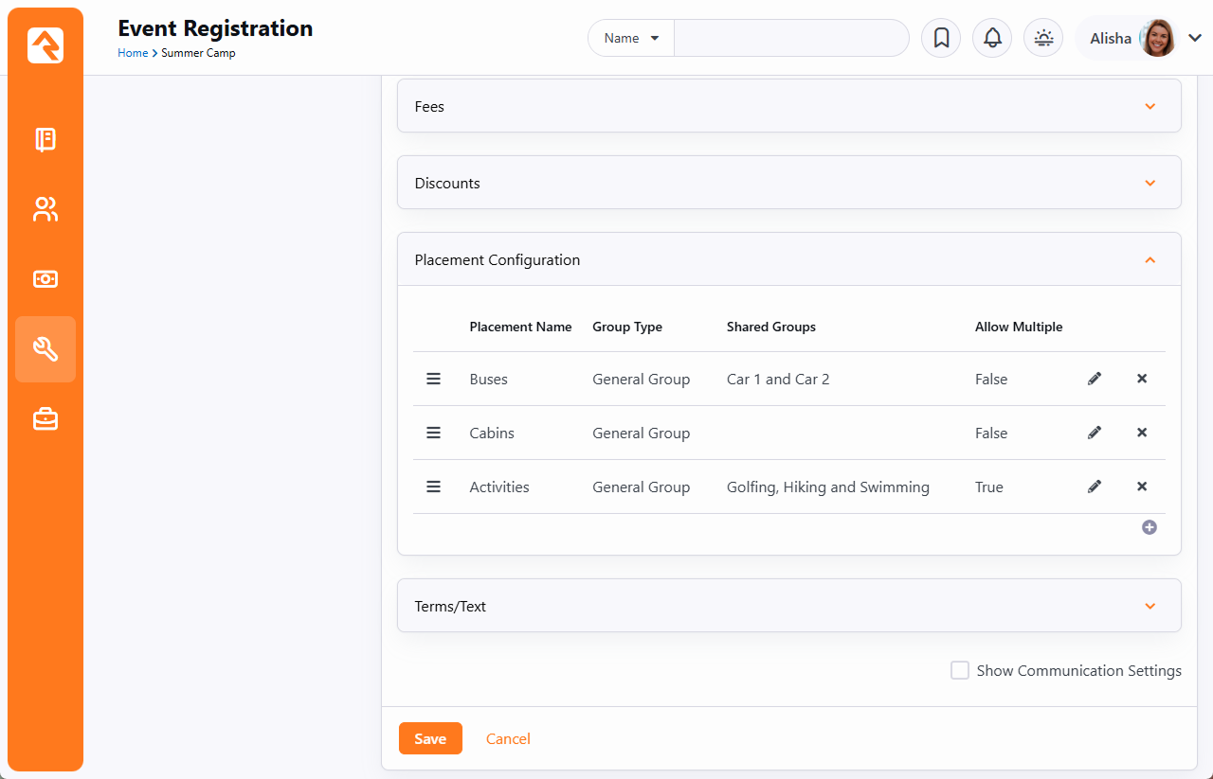Open the Admin Tools briefcase icon
The image size is (1213, 779).
click(45, 418)
